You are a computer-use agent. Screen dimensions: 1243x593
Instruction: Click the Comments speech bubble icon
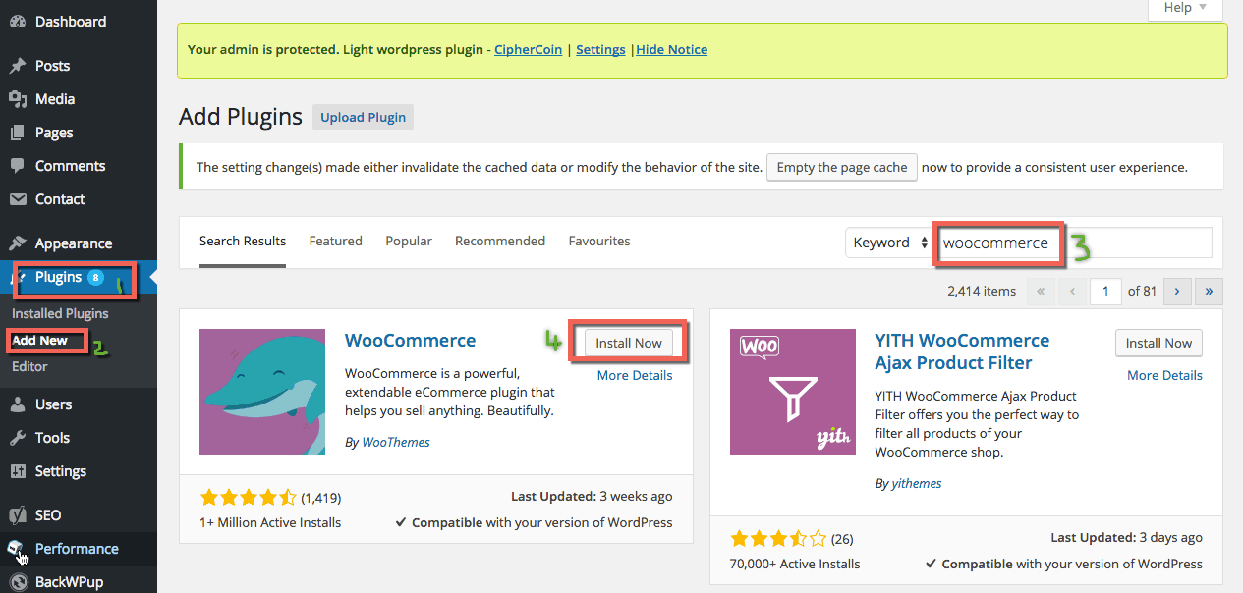(18, 166)
